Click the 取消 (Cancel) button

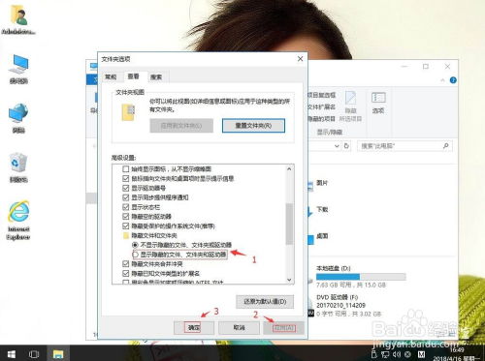(x=239, y=328)
